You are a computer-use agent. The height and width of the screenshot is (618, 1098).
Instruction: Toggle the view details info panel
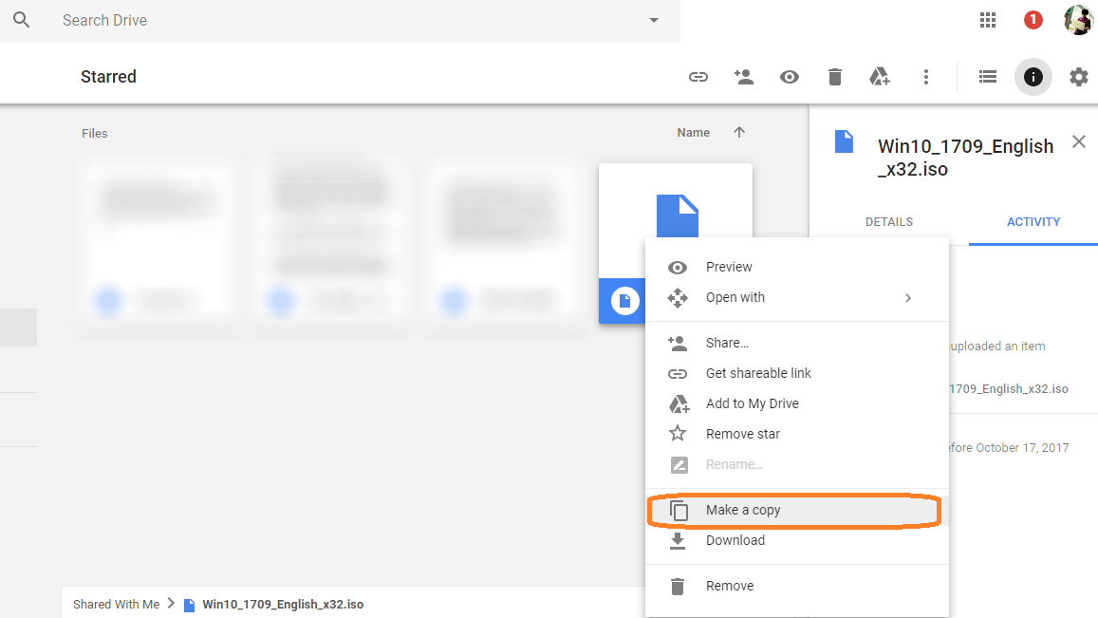pos(1033,77)
